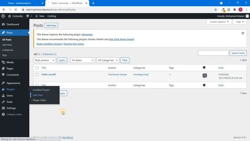Click the address bar URL

click(x=51, y=9)
